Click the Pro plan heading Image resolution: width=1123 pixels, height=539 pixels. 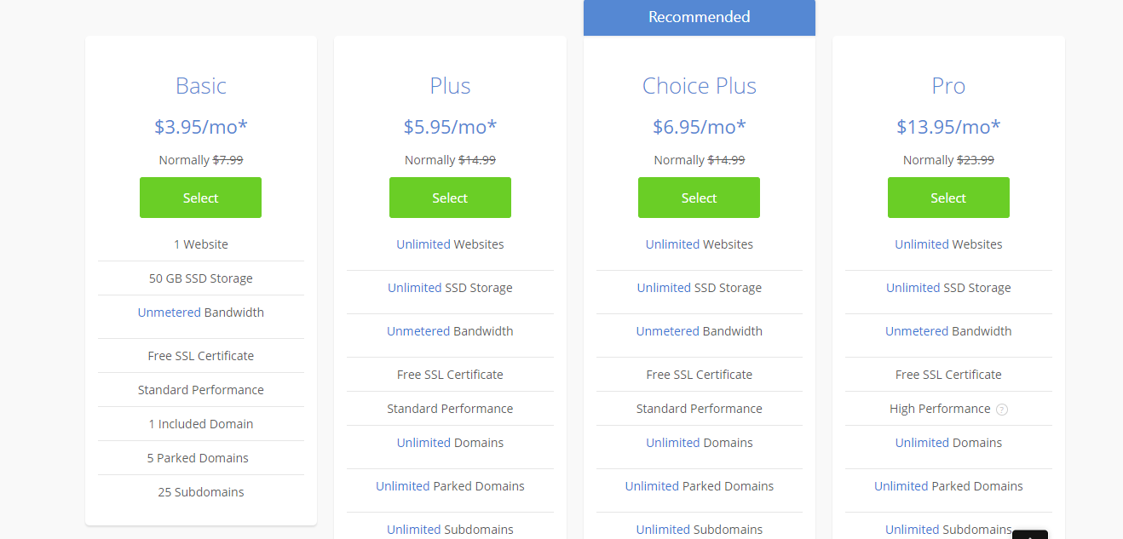(x=948, y=86)
